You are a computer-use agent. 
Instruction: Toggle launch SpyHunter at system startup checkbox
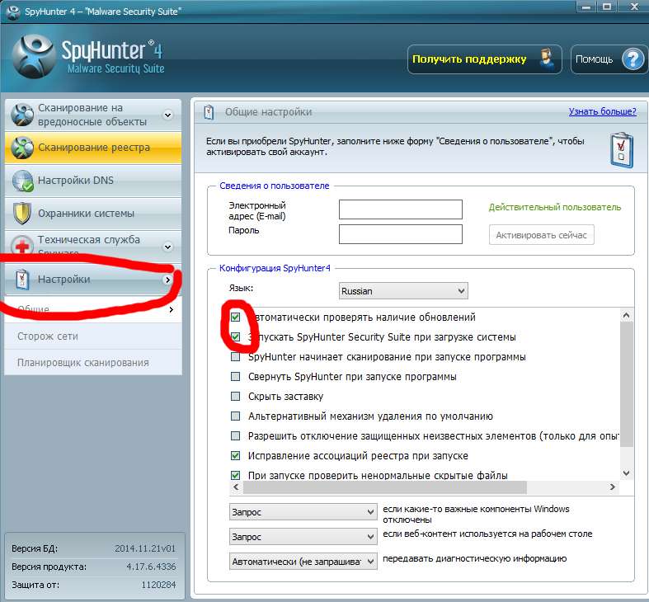(236, 337)
